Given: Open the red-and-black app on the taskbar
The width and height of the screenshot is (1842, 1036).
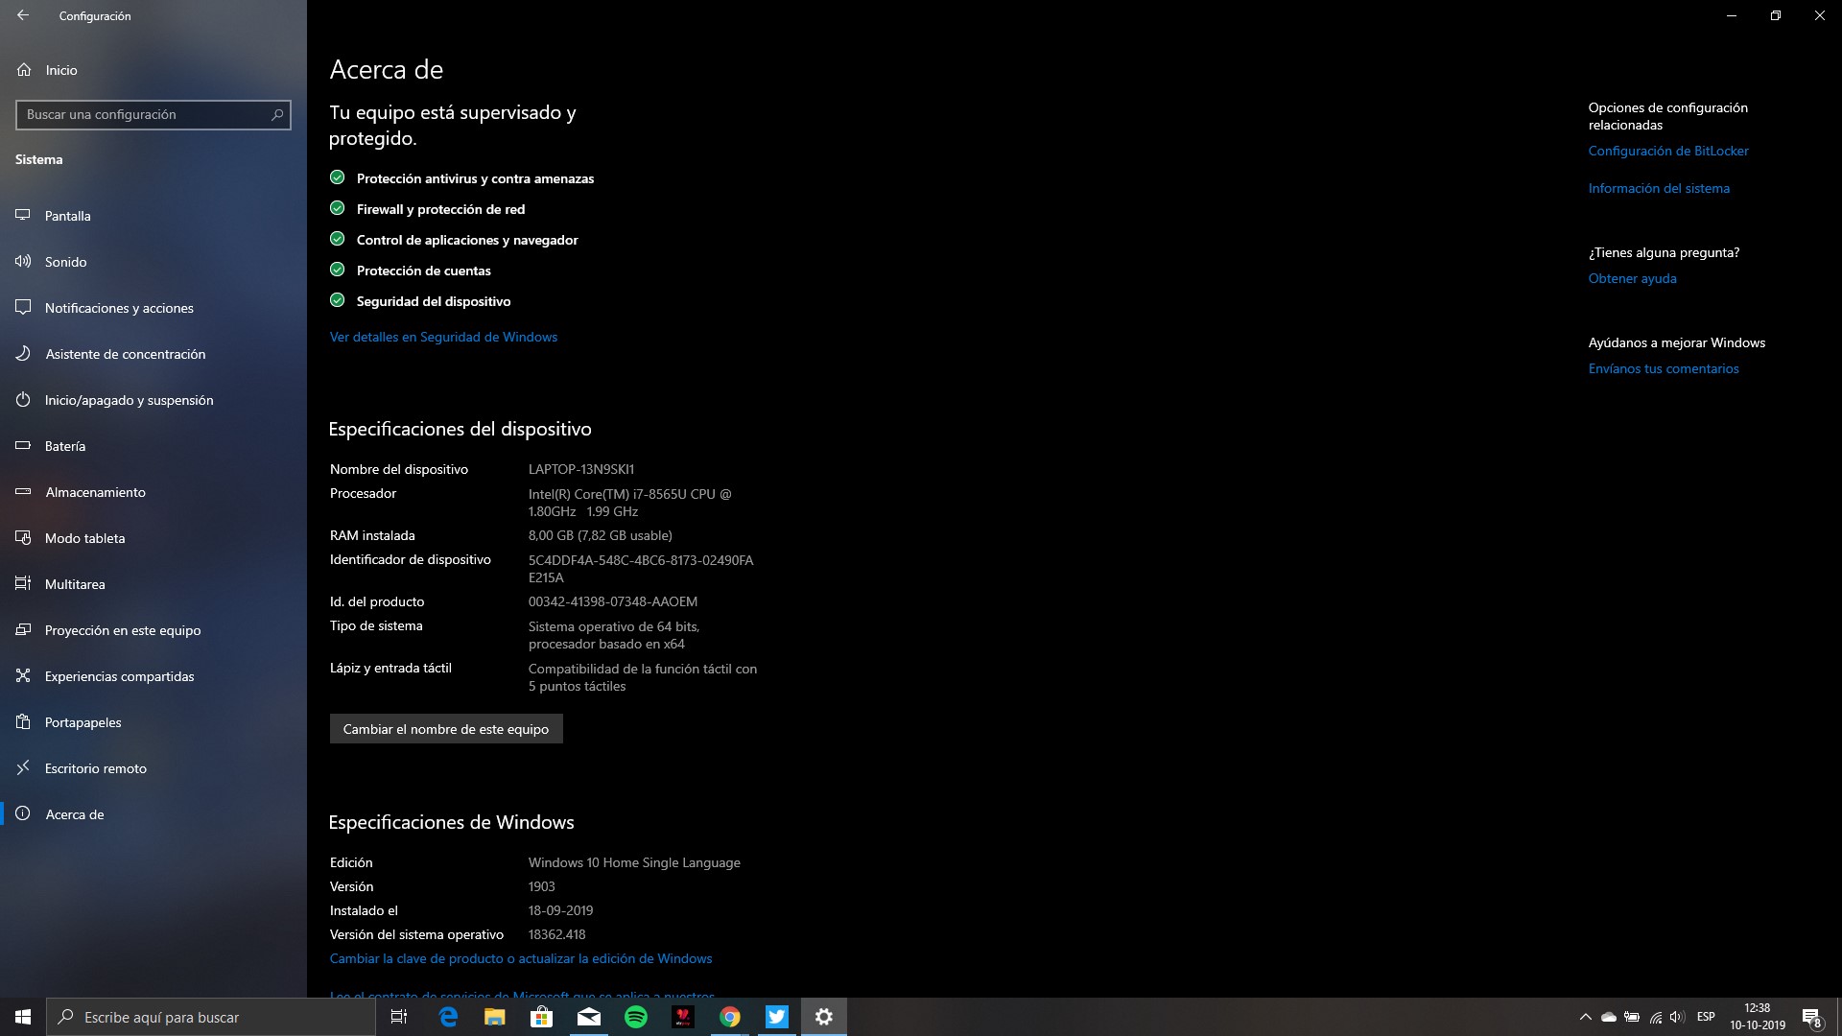Looking at the screenshot, I should [x=683, y=1017].
